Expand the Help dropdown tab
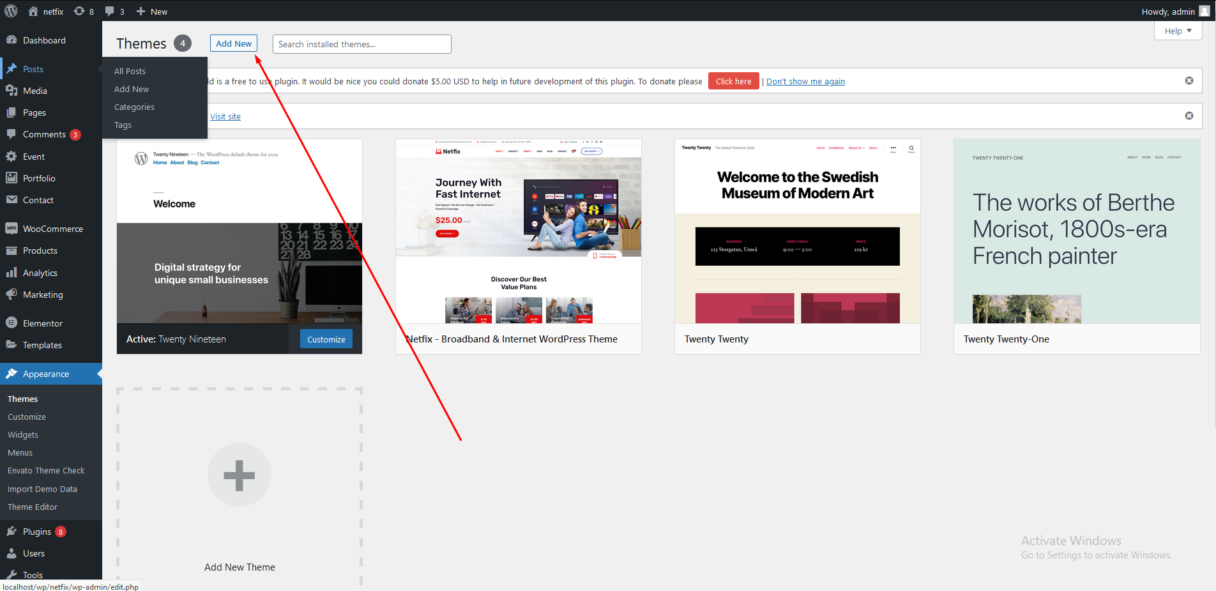Viewport: 1216px width, 591px height. coord(1178,31)
